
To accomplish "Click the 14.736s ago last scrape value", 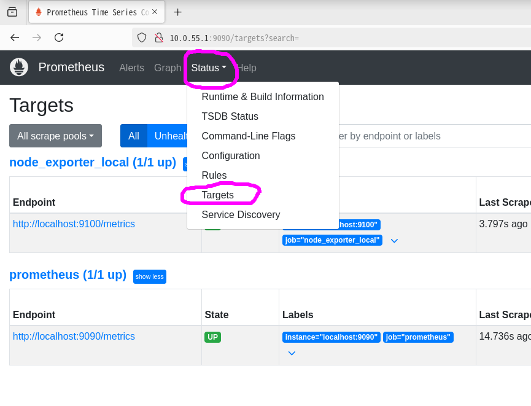I will click(x=505, y=336).
